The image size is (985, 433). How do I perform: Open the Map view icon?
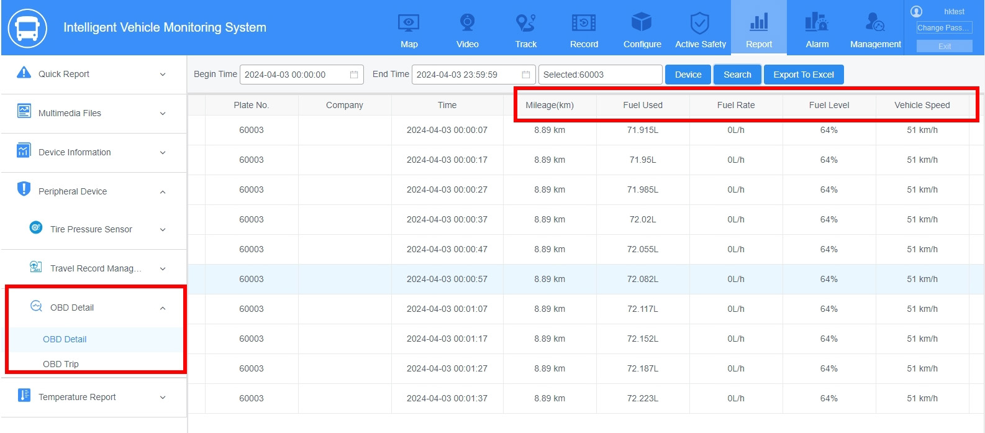(409, 24)
